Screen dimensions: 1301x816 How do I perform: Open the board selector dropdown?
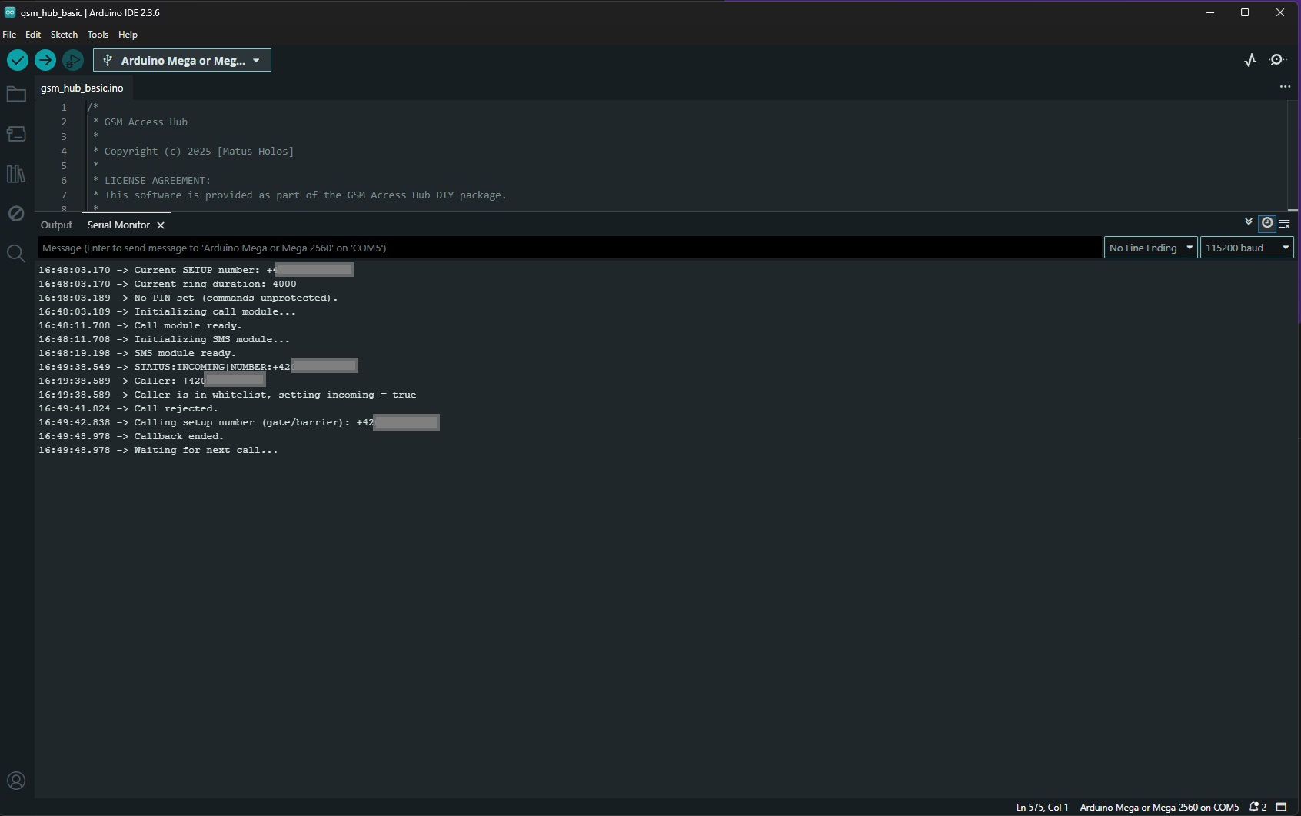click(x=182, y=60)
